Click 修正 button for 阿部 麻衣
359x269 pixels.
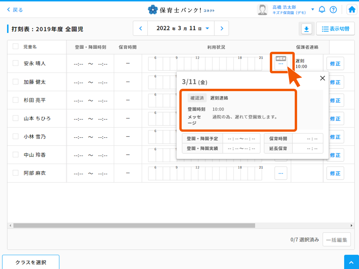pyautogui.click(x=335, y=174)
